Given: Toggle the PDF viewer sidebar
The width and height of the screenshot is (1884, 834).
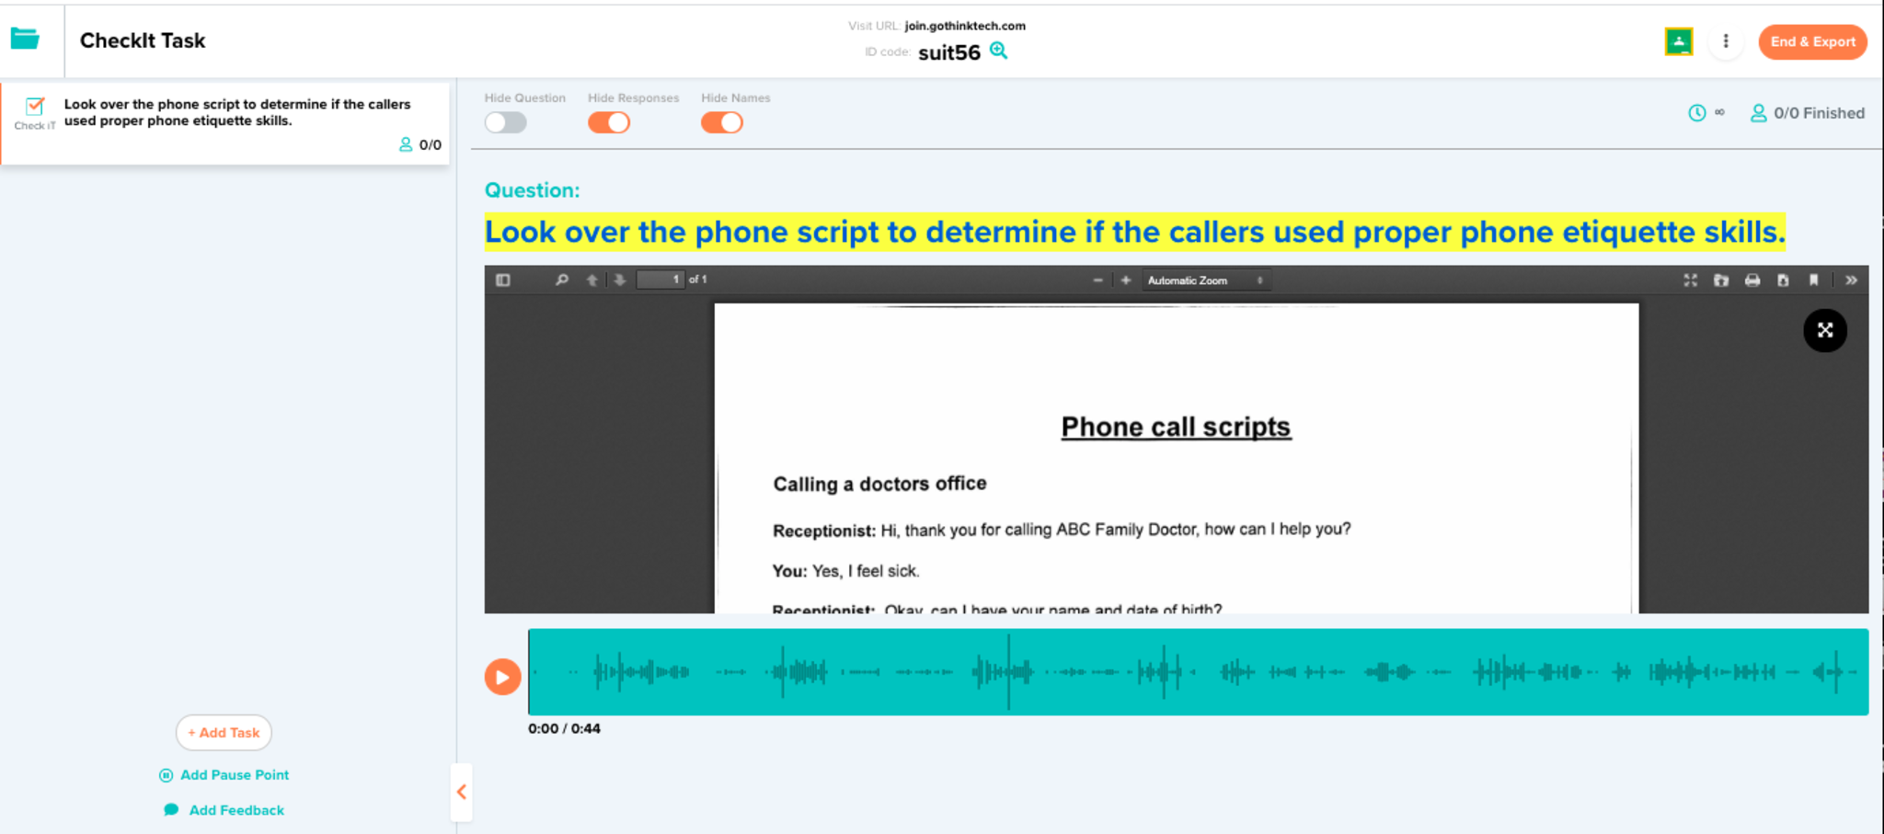Looking at the screenshot, I should pos(503,280).
